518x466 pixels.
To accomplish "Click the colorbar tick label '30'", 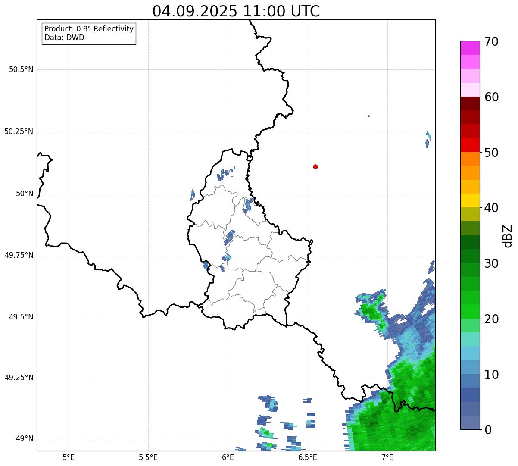I will click(x=491, y=263).
